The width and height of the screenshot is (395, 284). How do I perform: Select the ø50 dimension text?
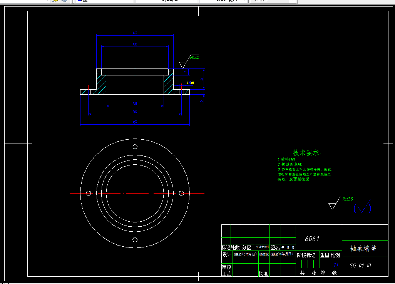(x=135, y=111)
